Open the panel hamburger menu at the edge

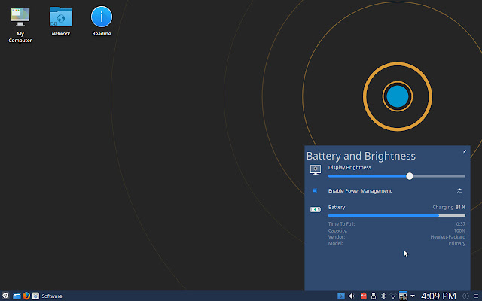click(476, 296)
